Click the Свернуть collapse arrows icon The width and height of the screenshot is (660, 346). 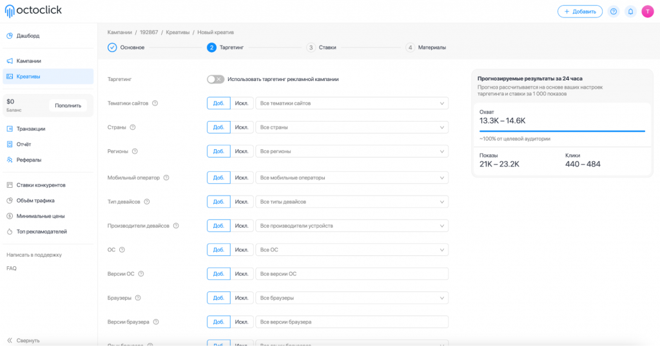click(x=10, y=341)
